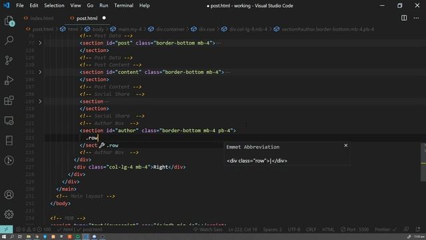Click the div.col-lg-8.mb-4 breadcrumb item

[248, 29]
